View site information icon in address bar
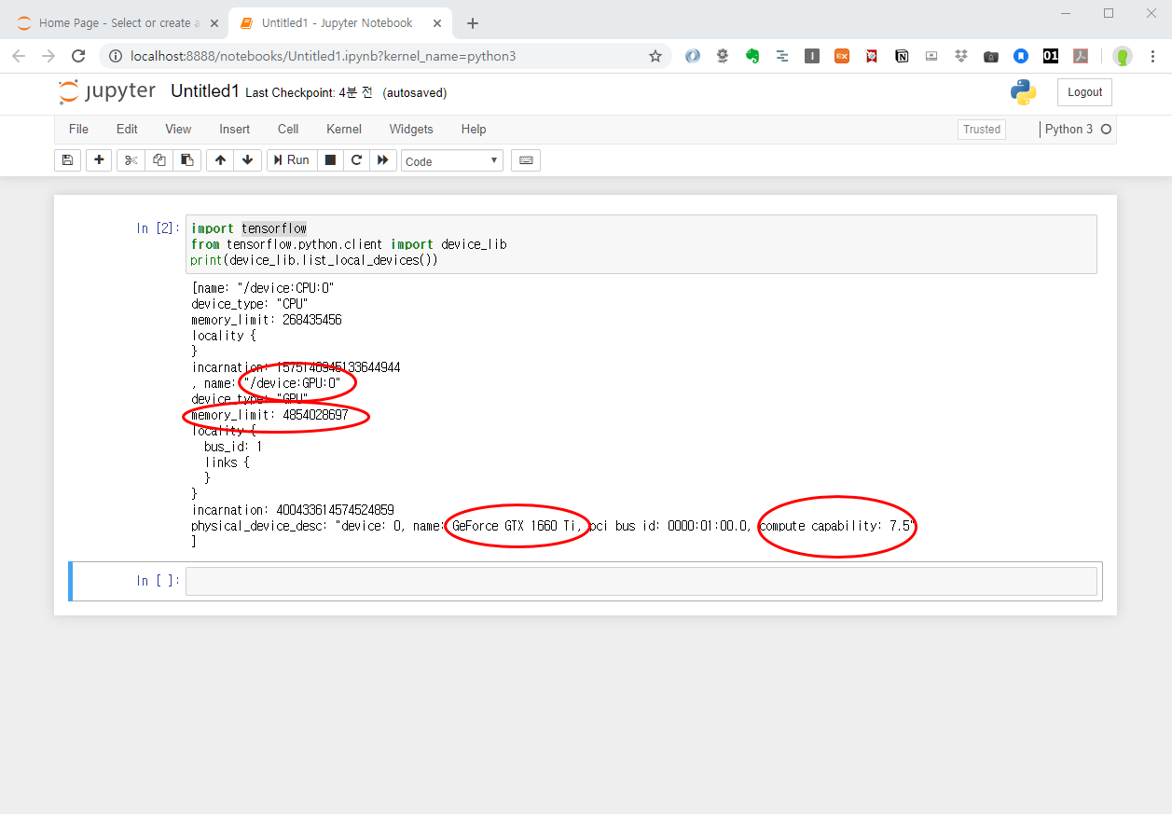 pos(116,56)
